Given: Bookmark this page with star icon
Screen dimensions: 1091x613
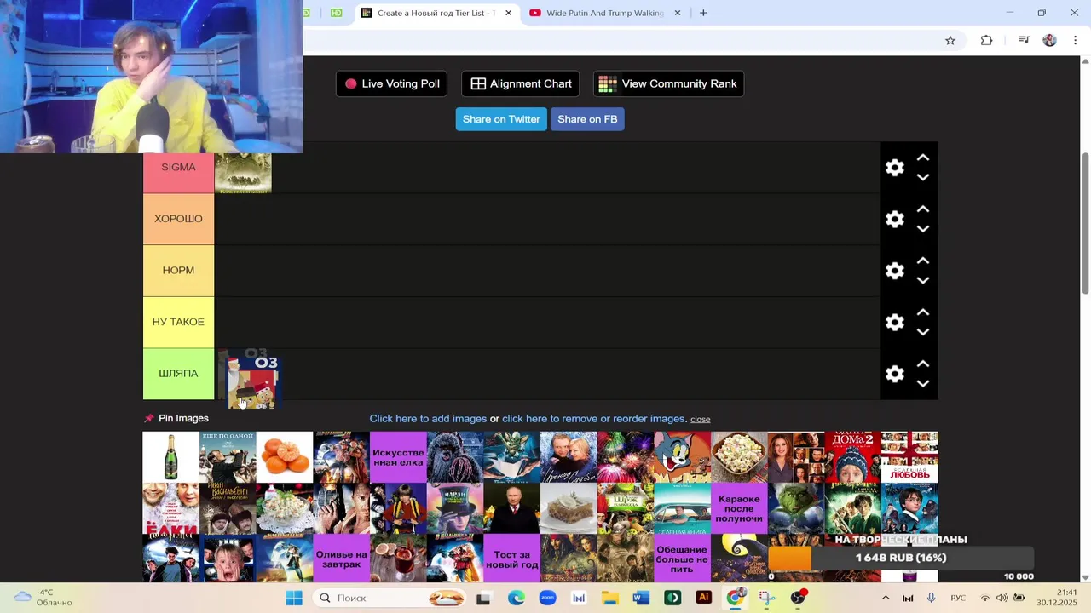Looking at the screenshot, I should (950, 40).
